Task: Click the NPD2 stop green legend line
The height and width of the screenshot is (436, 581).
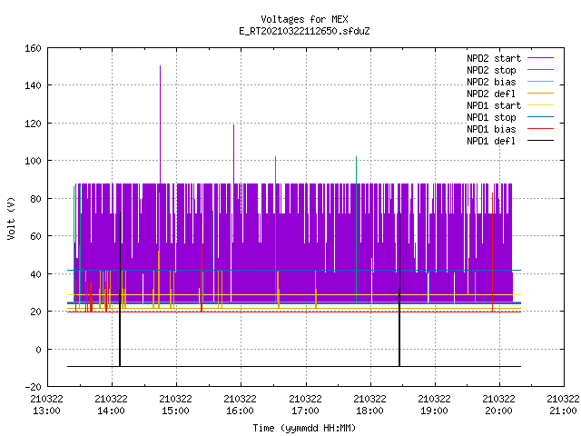Action: [540, 70]
